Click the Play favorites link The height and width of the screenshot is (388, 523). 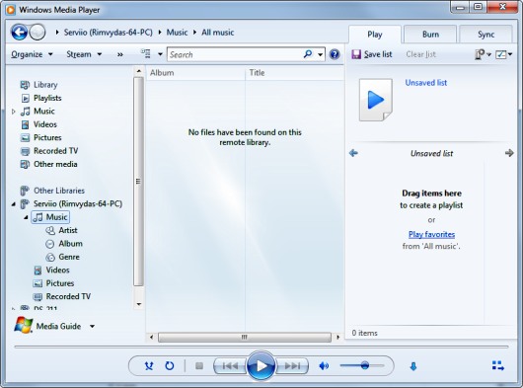431,234
